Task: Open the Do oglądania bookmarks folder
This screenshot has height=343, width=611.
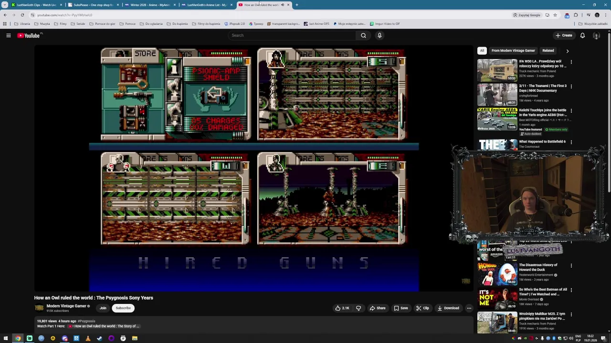Action: tap(151, 24)
